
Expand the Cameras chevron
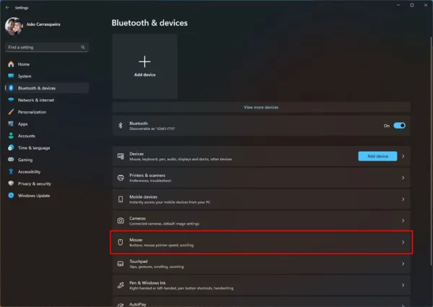tap(403, 220)
